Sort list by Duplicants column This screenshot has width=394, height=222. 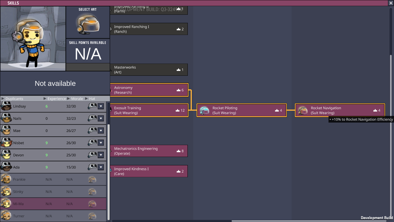tap(14, 99)
